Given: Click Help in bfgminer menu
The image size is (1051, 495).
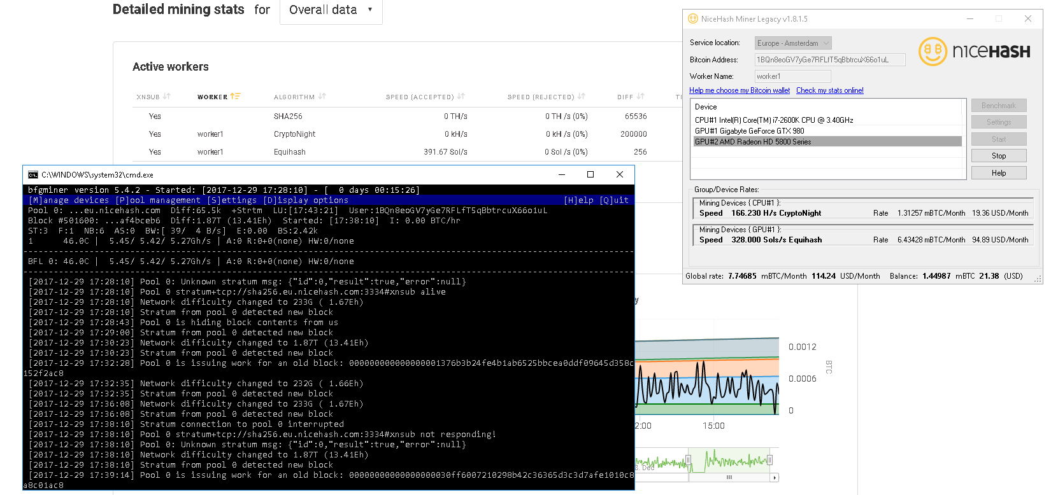Looking at the screenshot, I should 578,200.
